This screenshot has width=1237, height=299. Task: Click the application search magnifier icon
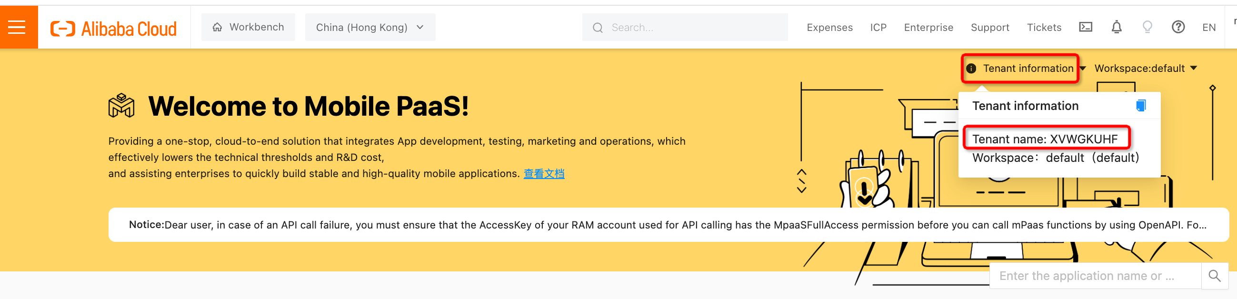coord(1215,276)
